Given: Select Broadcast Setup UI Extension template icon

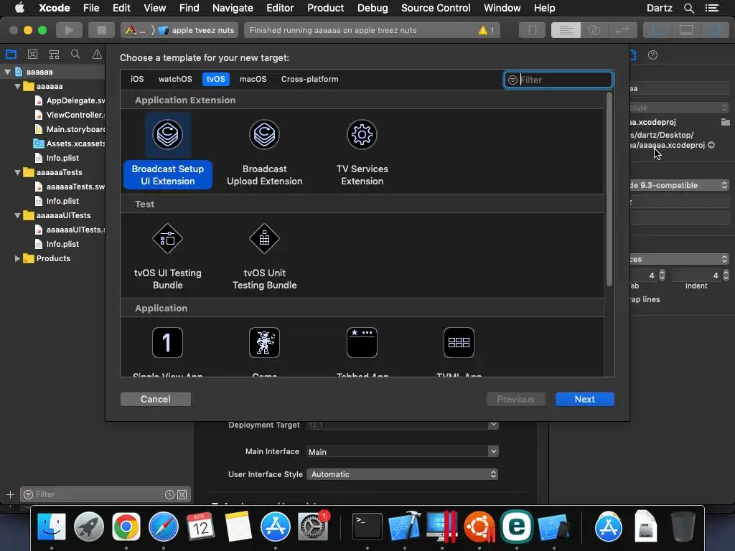Looking at the screenshot, I should coord(167,135).
